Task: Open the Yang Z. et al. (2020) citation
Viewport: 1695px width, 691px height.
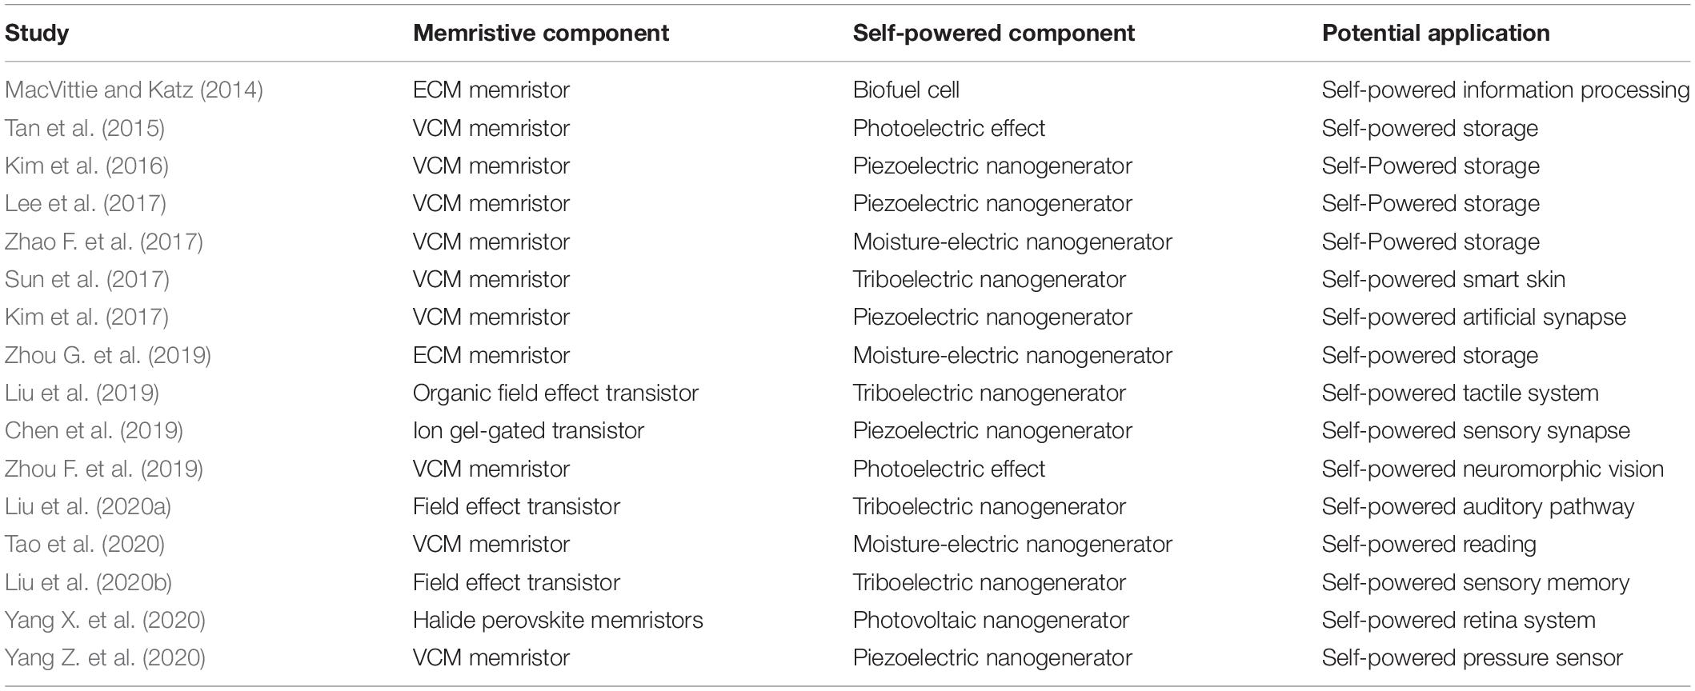Action: (105, 657)
